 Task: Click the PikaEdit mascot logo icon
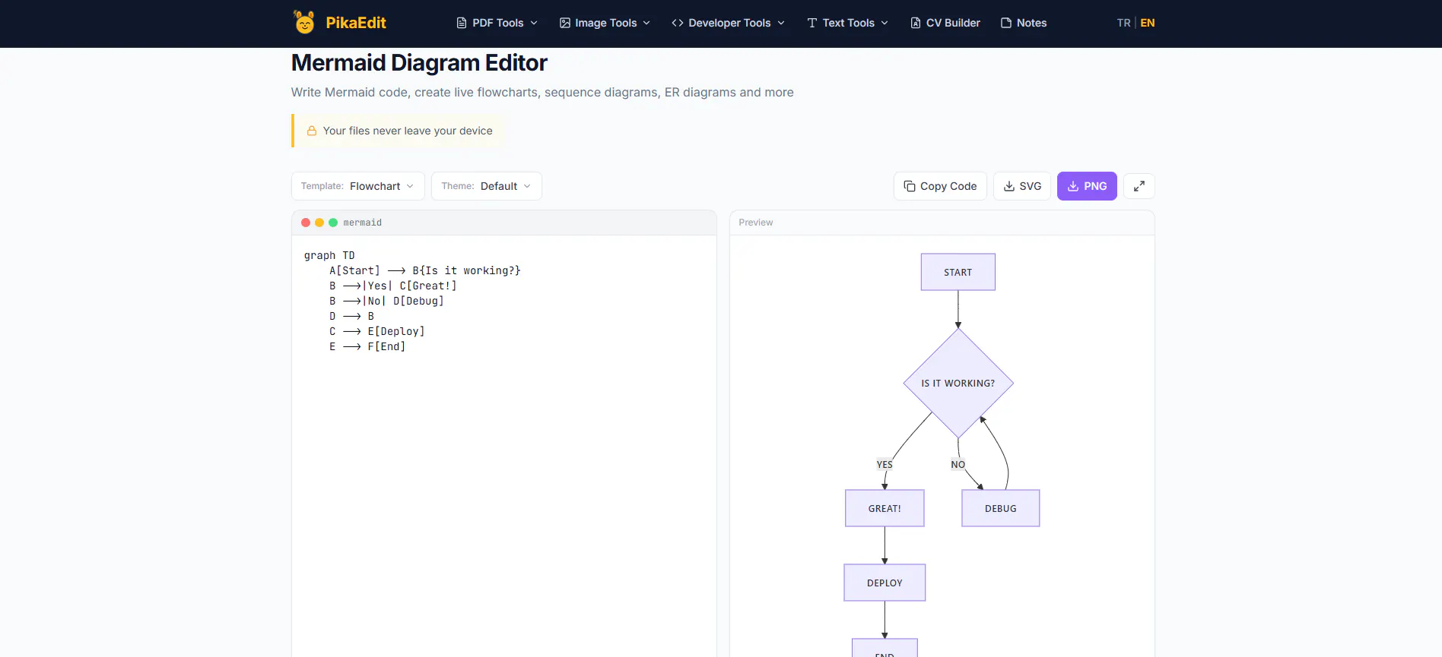(x=304, y=22)
